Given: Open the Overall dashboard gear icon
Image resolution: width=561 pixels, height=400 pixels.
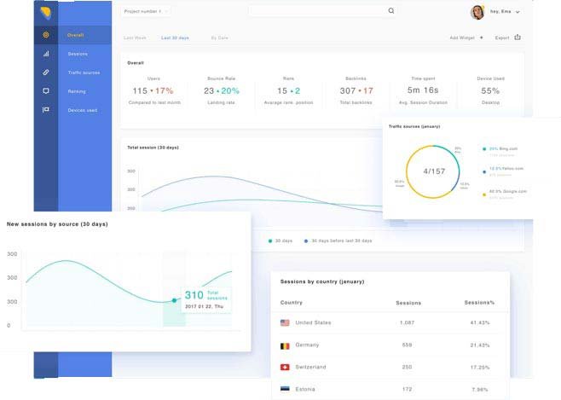Looking at the screenshot, I should click(x=45, y=35).
